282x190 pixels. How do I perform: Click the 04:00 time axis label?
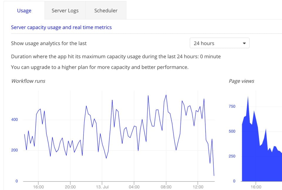click(134, 187)
